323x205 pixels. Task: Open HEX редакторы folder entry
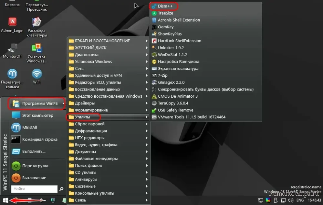(109, 138)
